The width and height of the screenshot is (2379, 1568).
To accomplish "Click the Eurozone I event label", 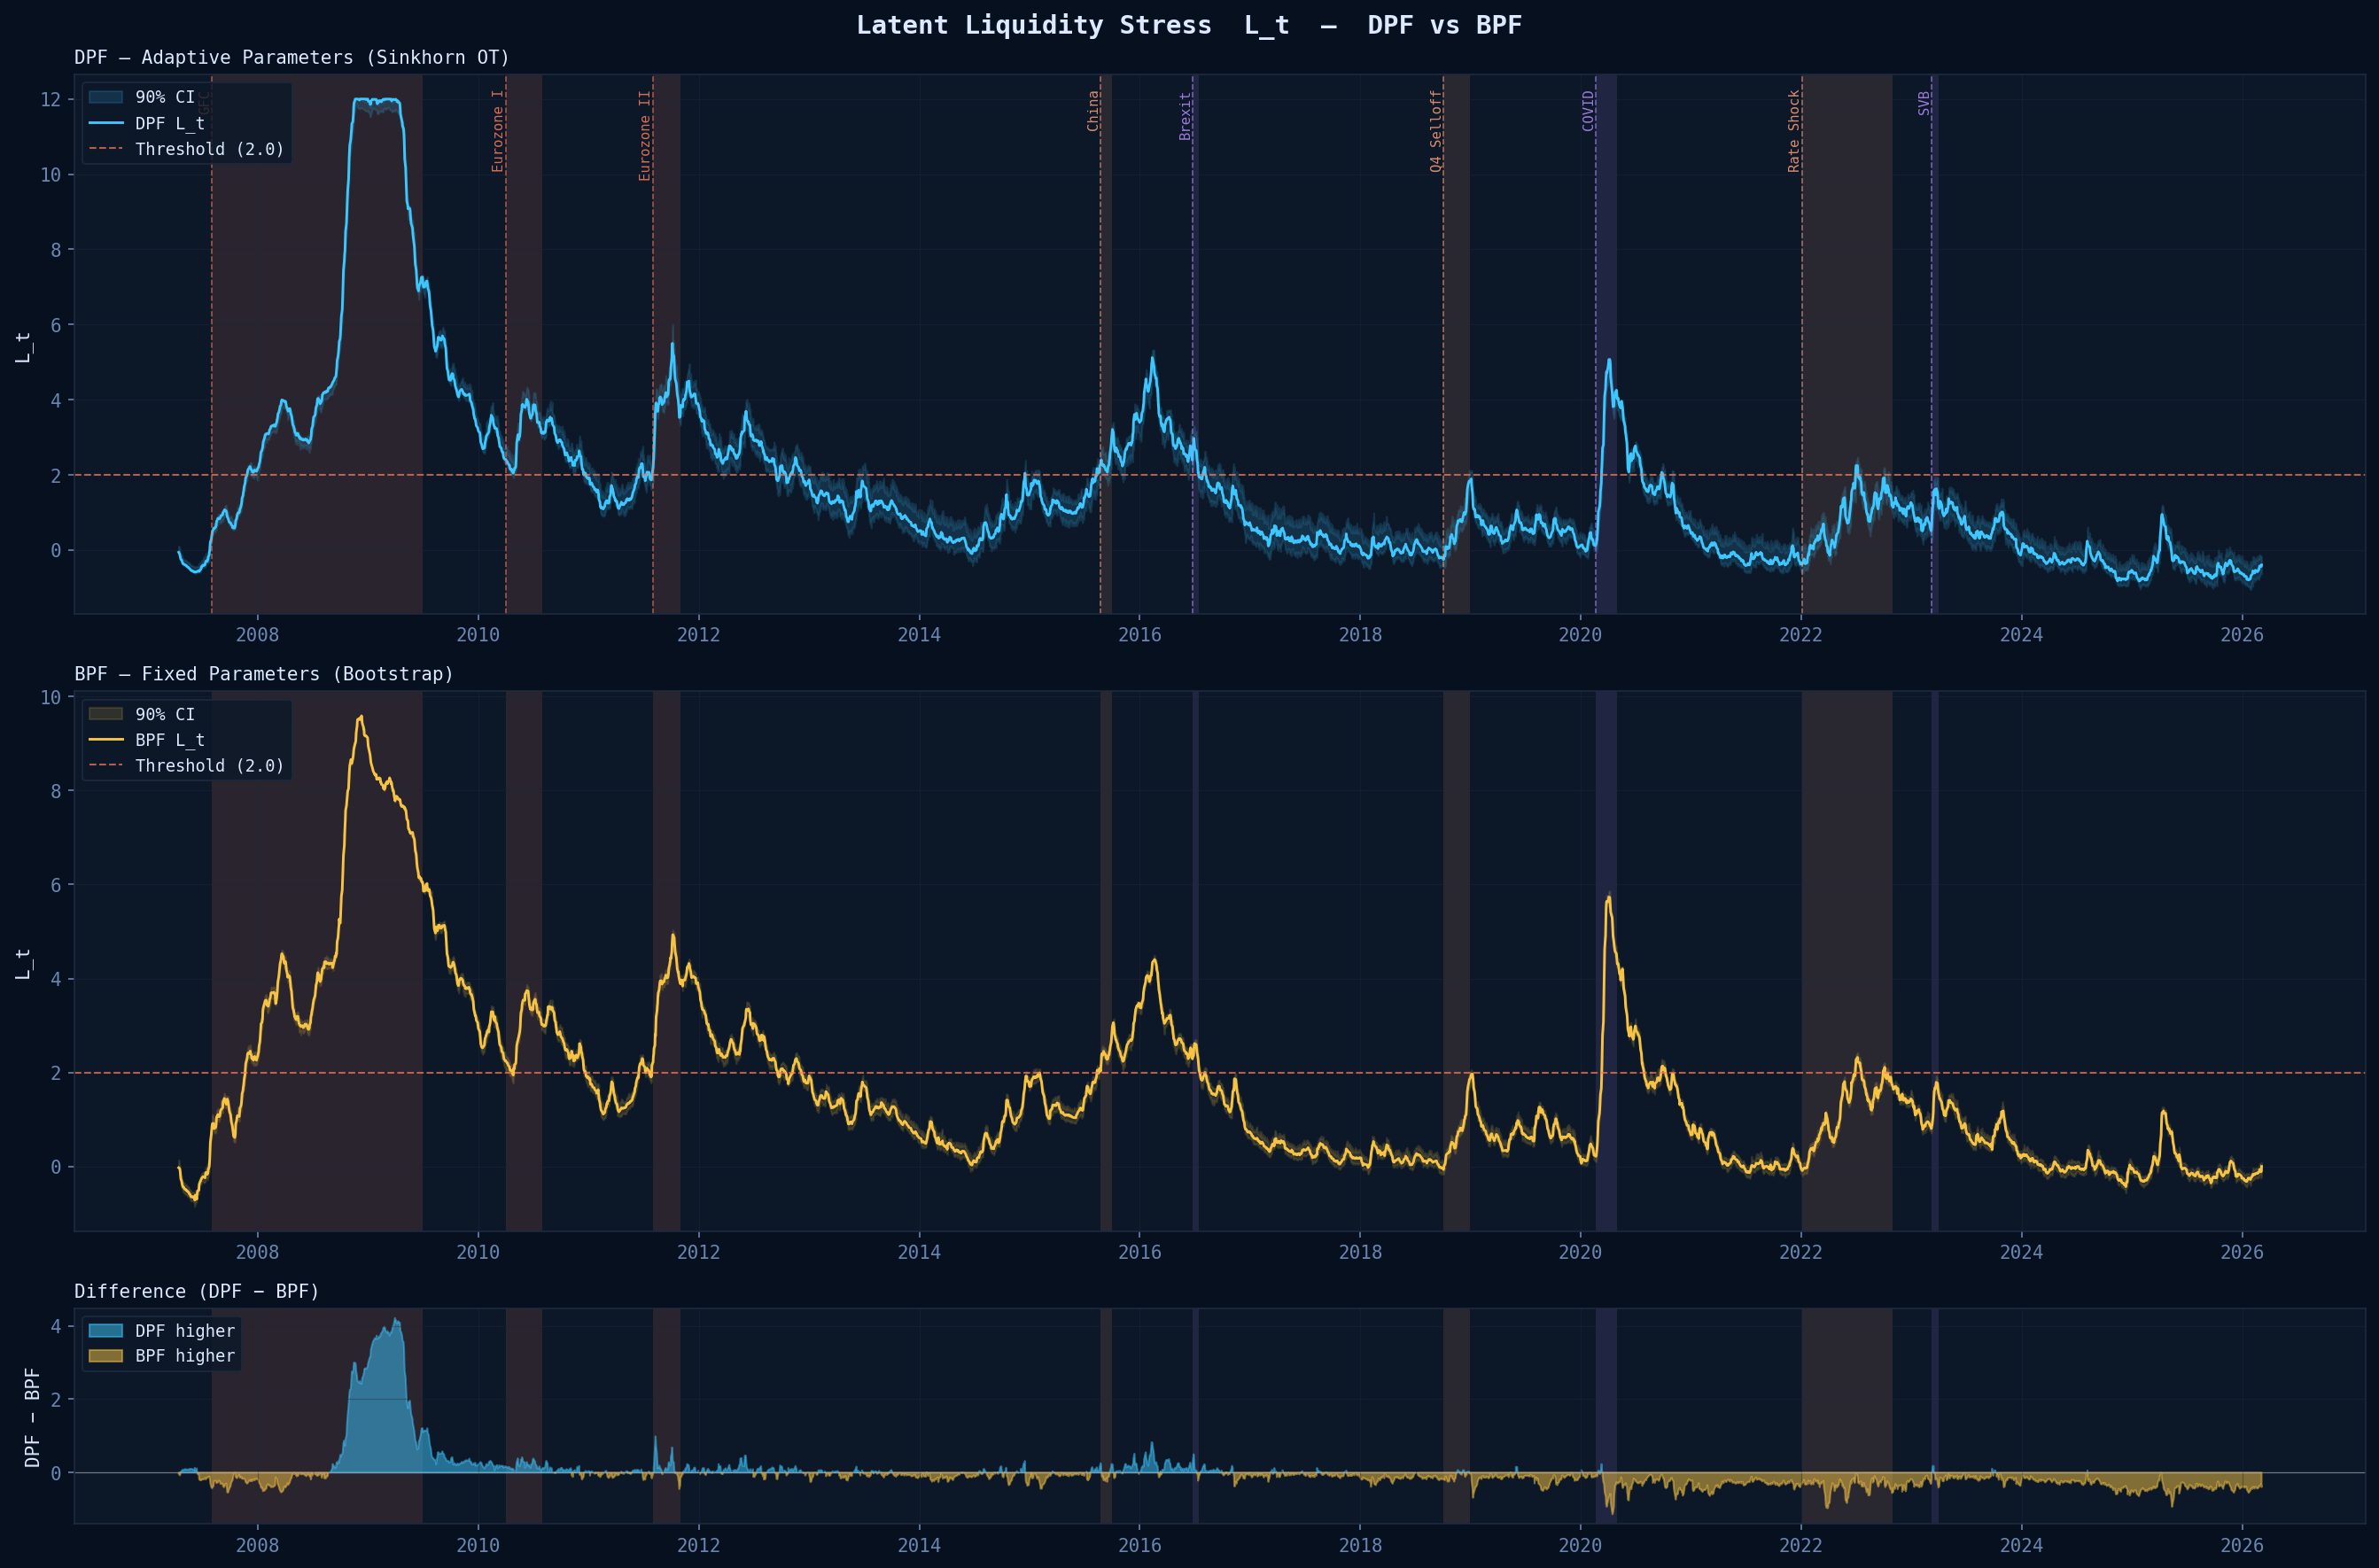I will pyautogui.click(x=498, y=131).
